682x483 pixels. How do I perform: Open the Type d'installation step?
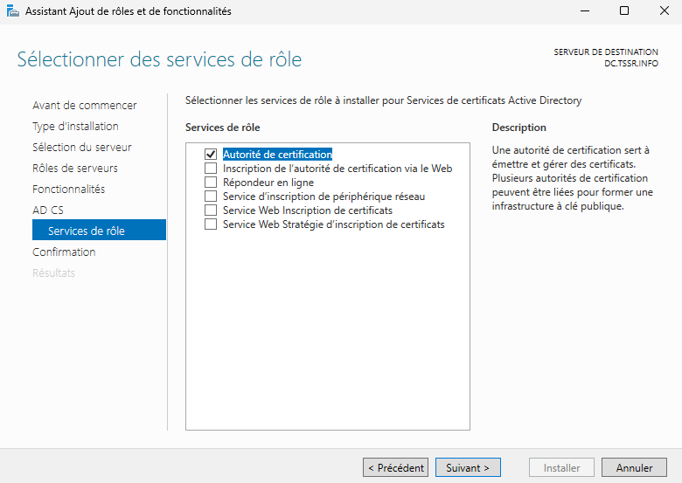point(75,127)
